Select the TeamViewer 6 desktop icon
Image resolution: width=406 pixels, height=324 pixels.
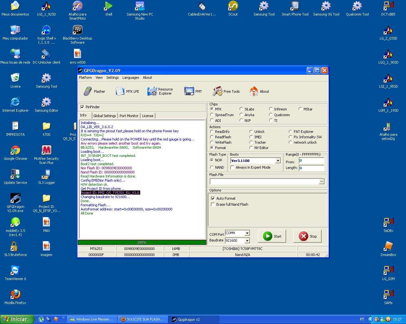(x=15, y=273)
